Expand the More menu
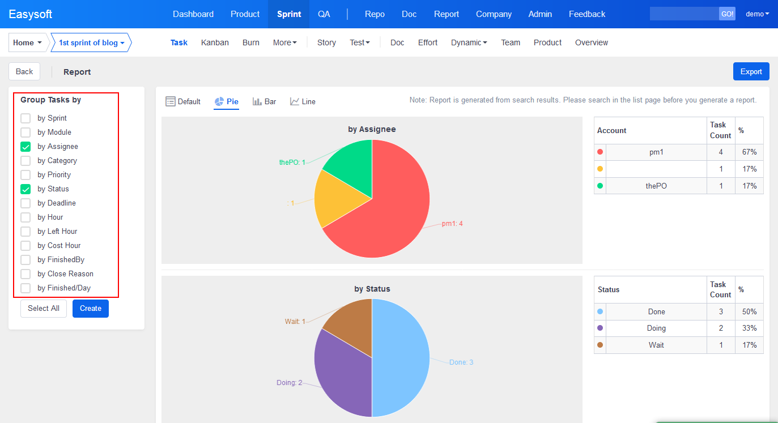Image resolution: width=778 pixels, height=423 pixels. [x=284, y=42]
